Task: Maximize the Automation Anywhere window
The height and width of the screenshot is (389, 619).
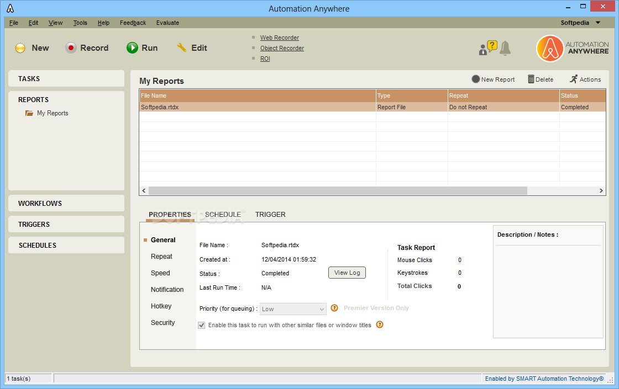Action: click(x=583, y=6)
